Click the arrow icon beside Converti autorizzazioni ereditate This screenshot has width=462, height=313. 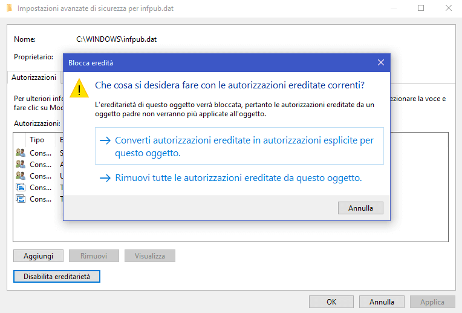(105, 140)
